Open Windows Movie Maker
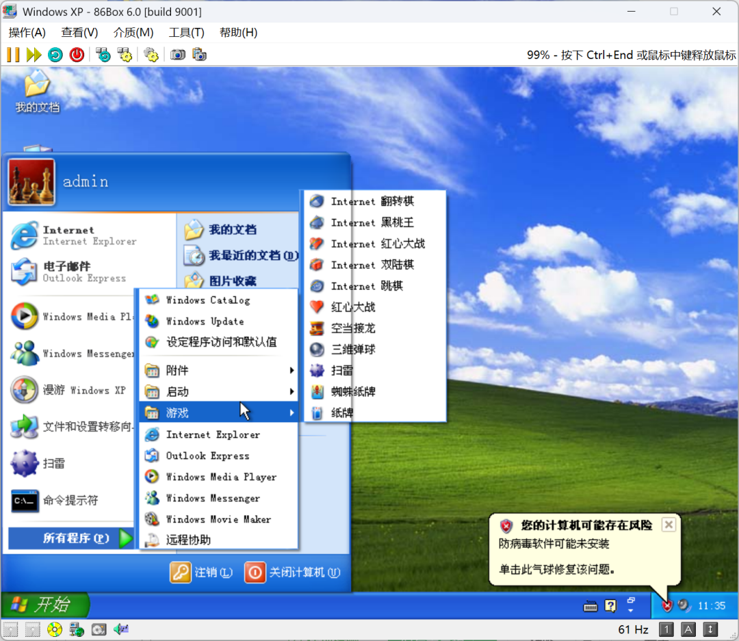Image resolution: width=739 pixels, height=641 pixels. point(219,519)
